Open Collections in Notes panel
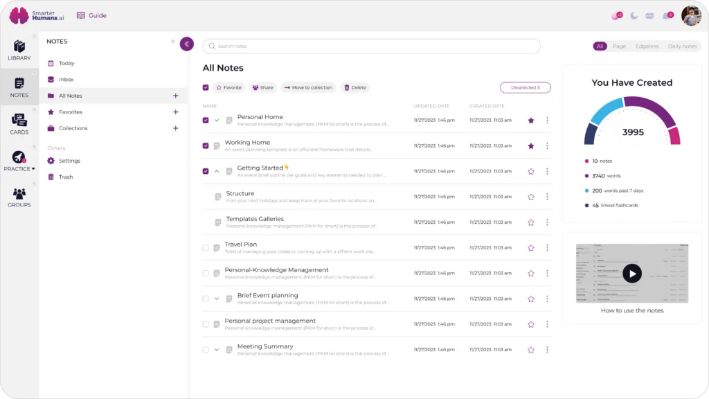The height and width of the screenshot is (399, 709). 73,128
